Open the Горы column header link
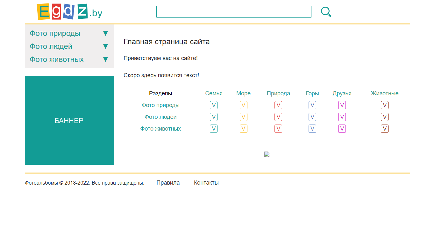The height and width of the screenshot is (244, 435). (x=312, y=93)
